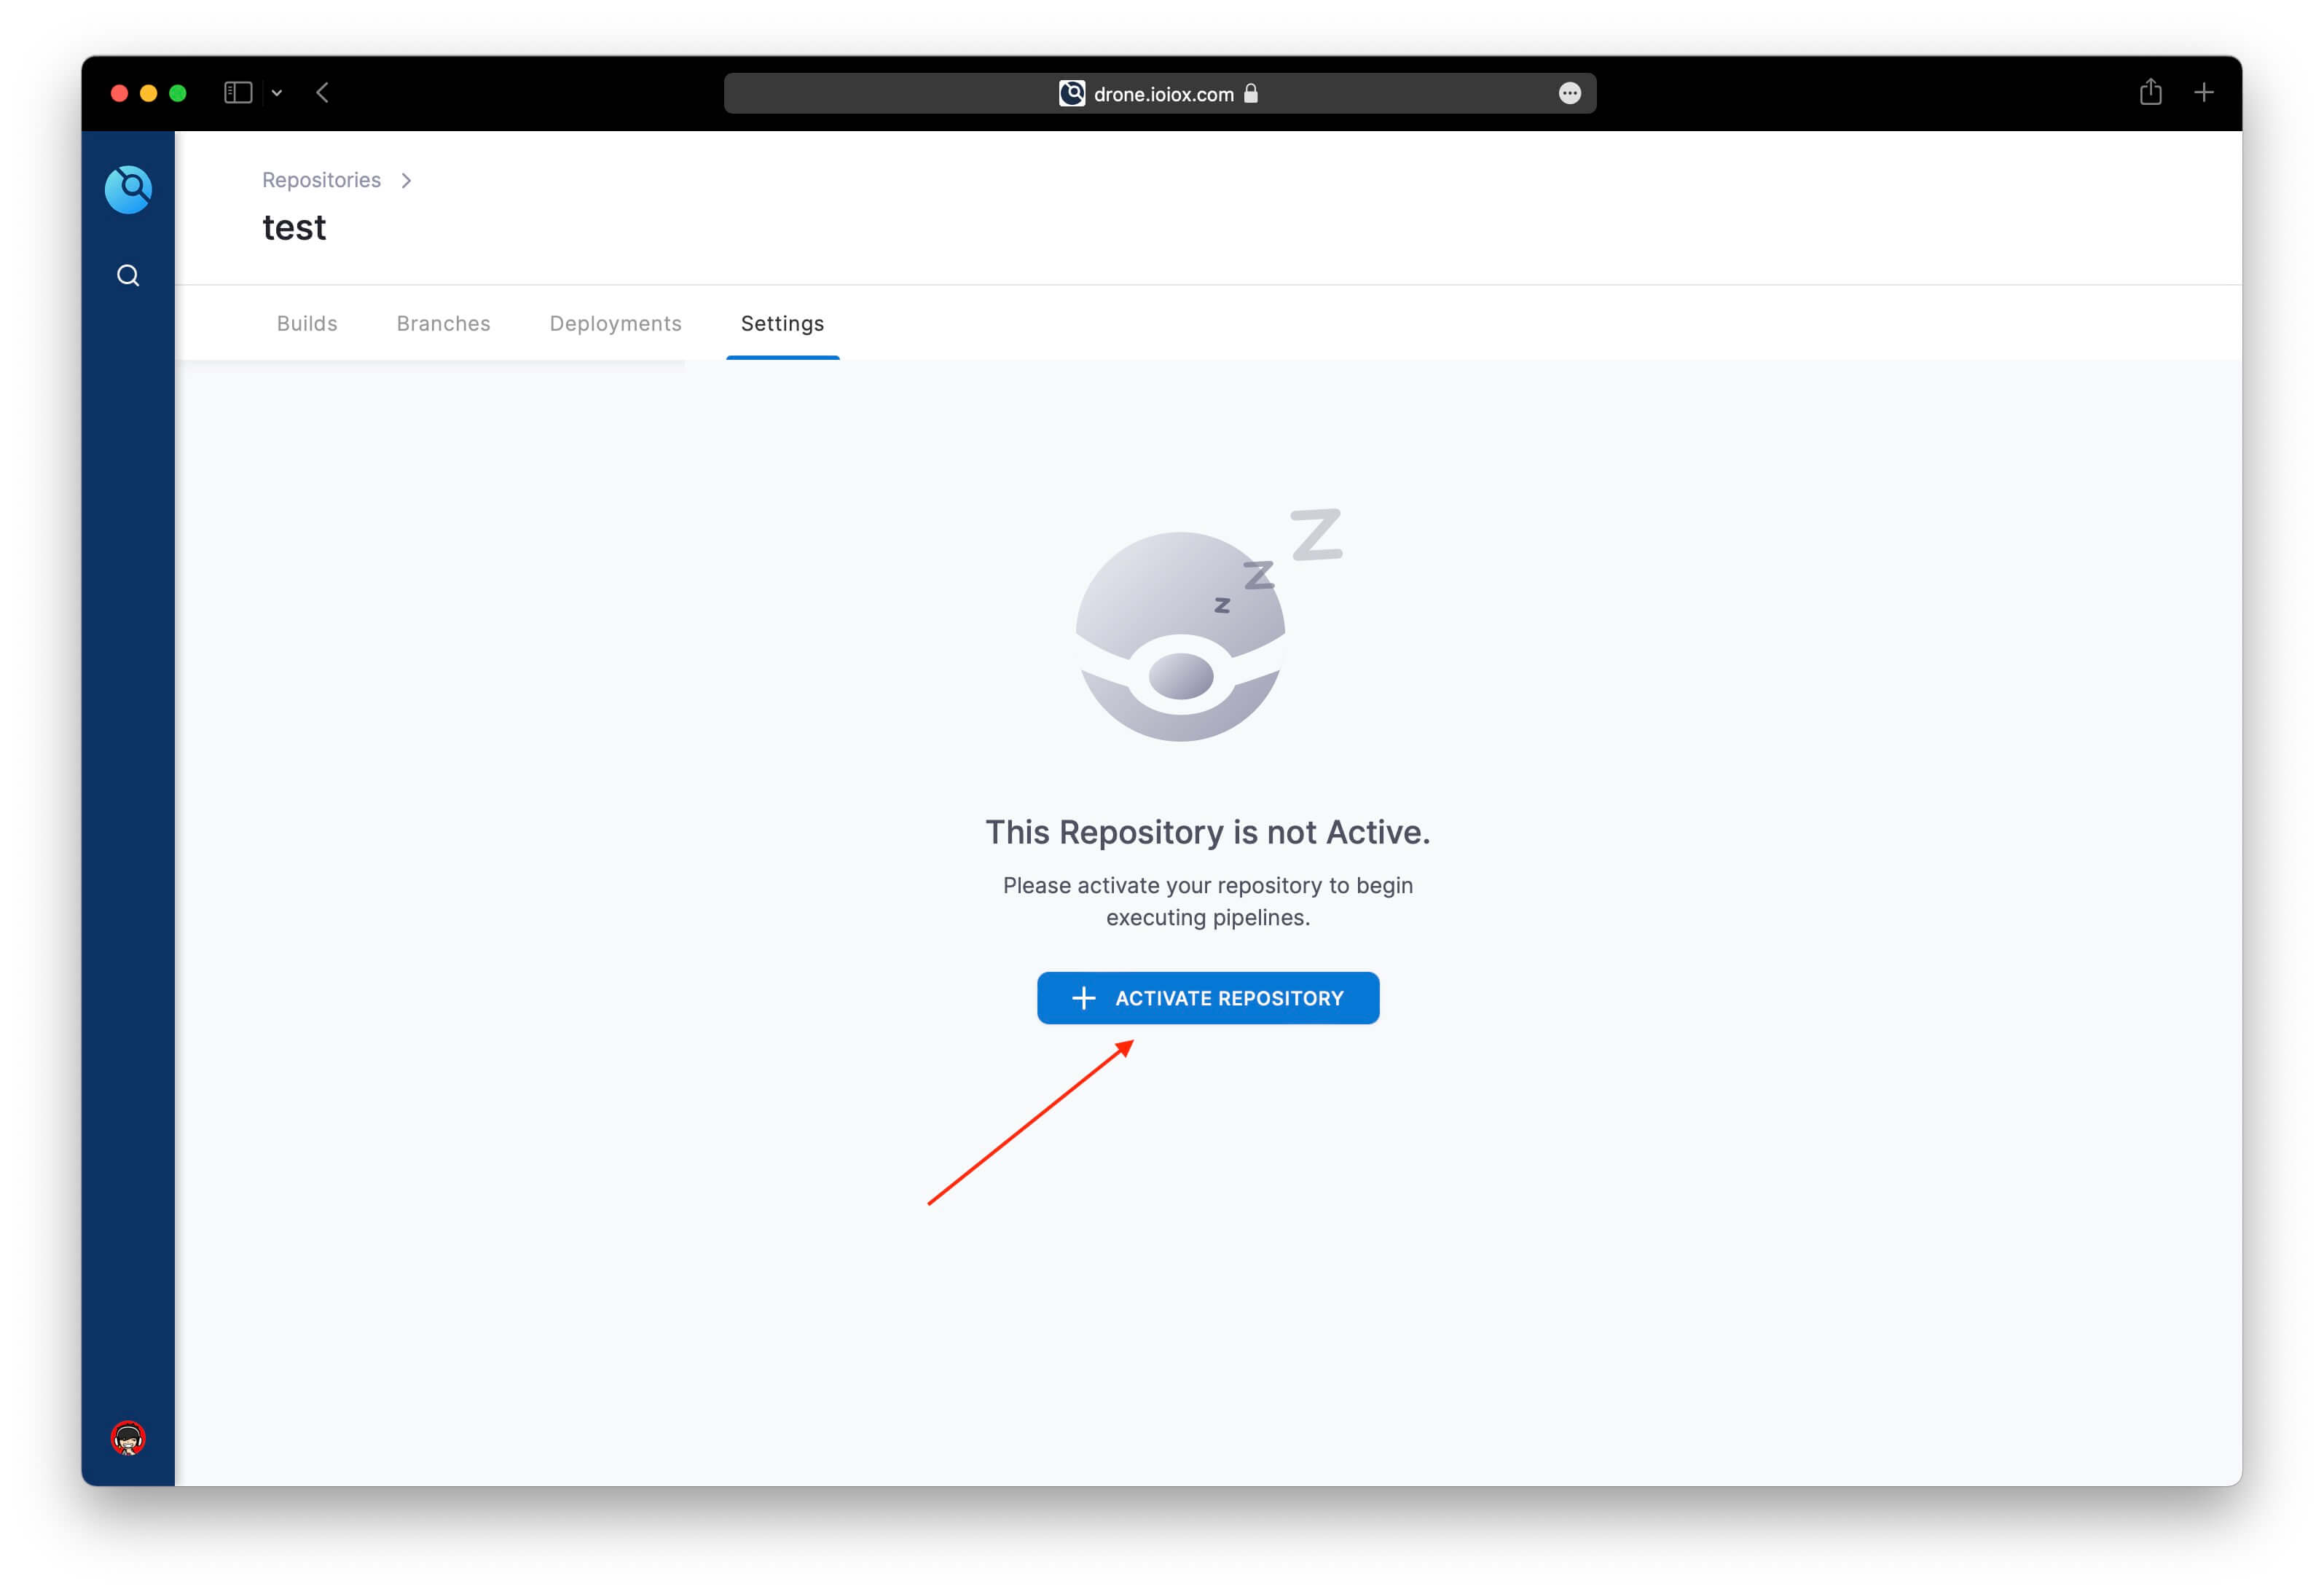Click the padlock icon in address bar
The width and height of the screenshot is (2324, 1594).
click(x=1250, y=93)
